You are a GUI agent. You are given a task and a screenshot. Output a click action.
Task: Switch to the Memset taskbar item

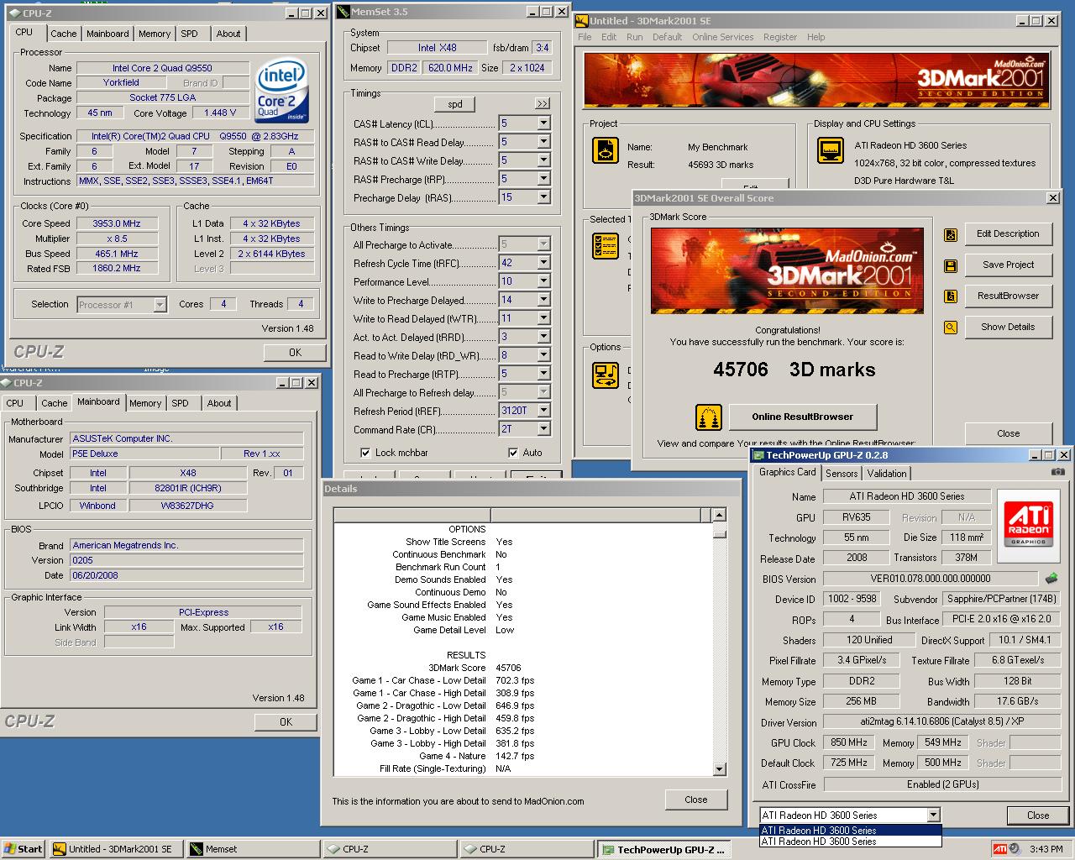pos(253,849)
